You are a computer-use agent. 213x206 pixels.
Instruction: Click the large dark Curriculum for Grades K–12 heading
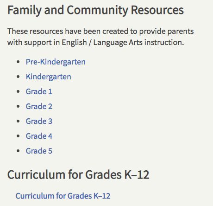[78, 174]
